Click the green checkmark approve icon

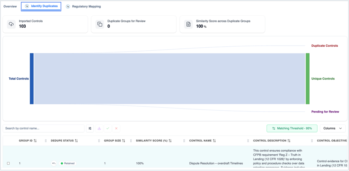click(108, 128)
